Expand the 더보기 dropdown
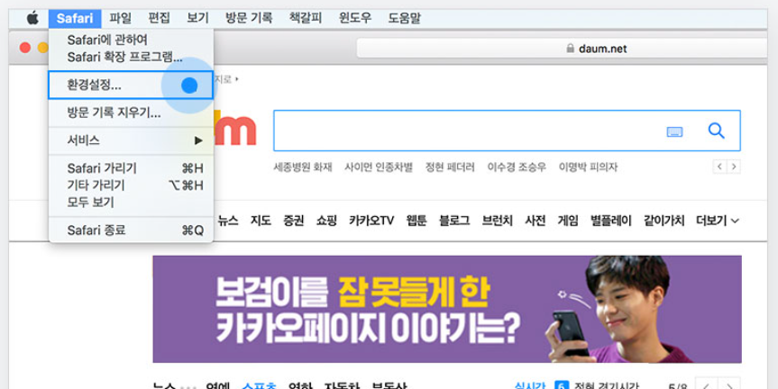This screenshot has width=778, height=389. click(718, 221)
